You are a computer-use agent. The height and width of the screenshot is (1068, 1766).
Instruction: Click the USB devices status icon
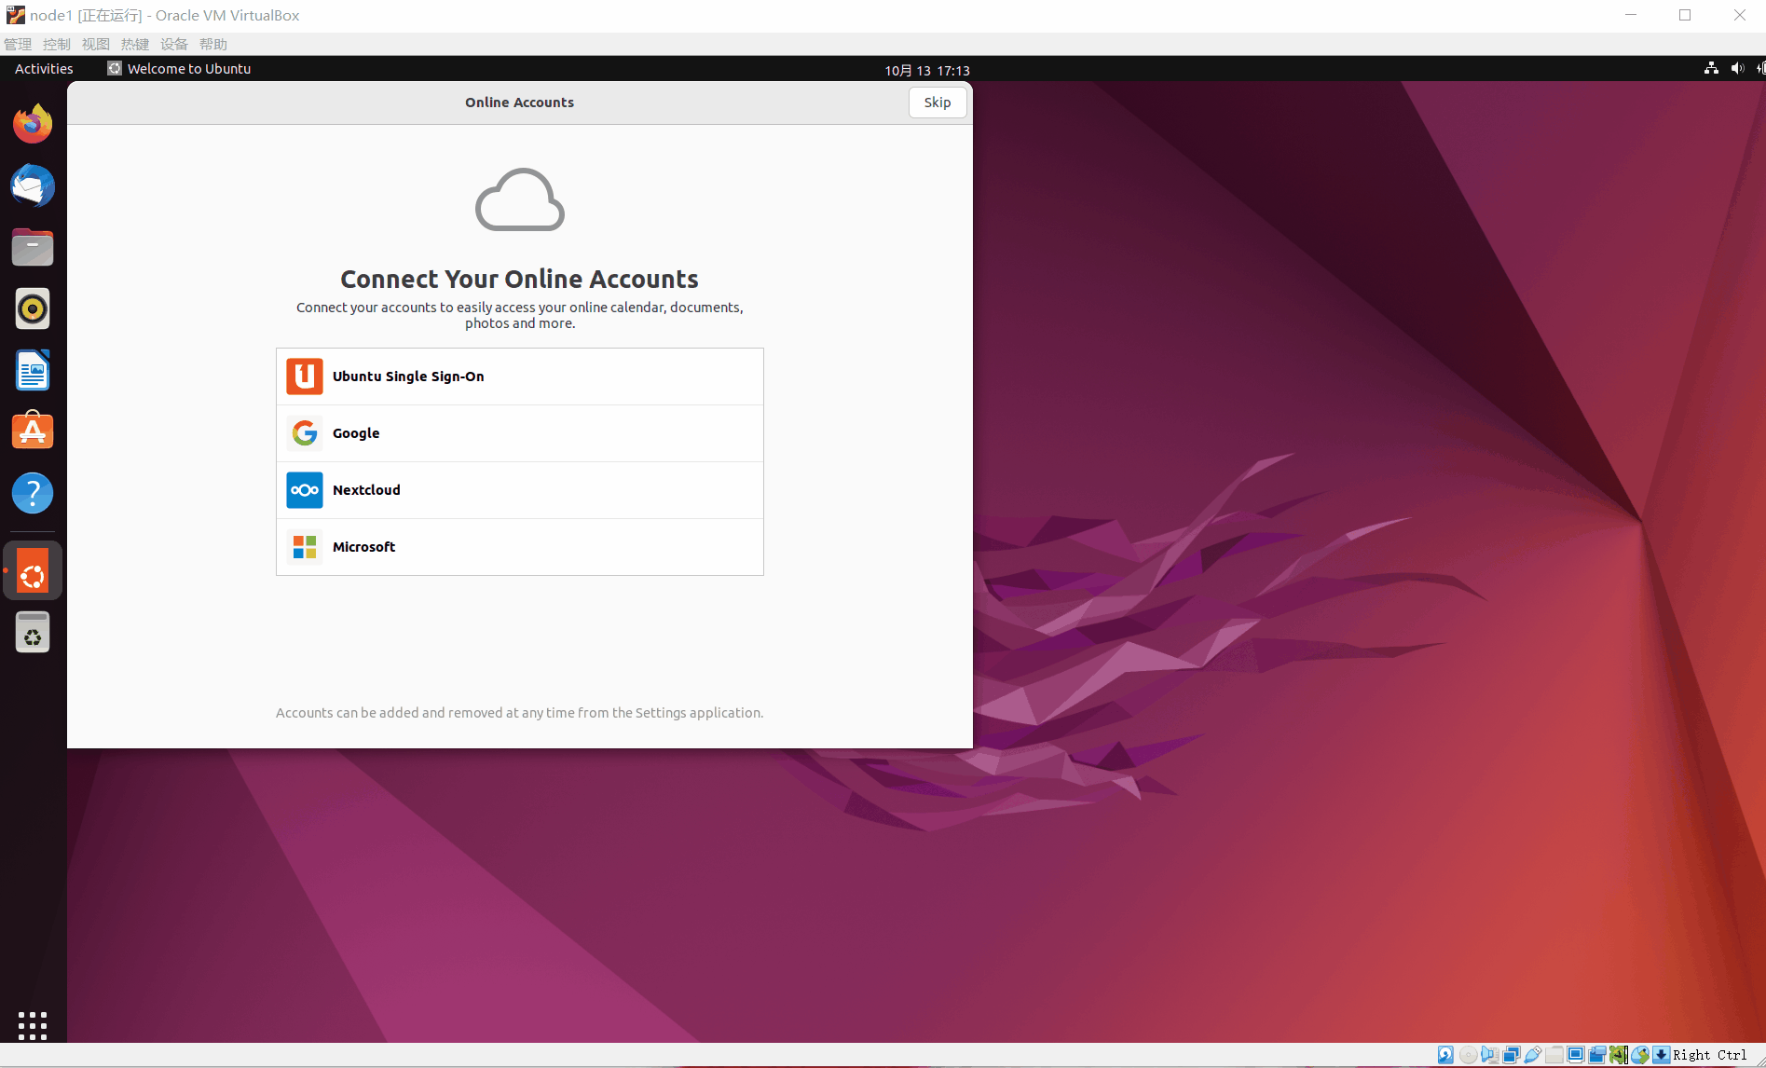pos(1534,1054)
